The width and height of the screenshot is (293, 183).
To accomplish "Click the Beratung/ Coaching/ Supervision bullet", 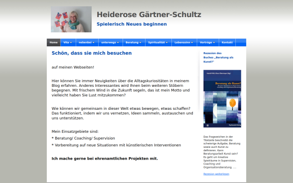I will click(84, 139).
